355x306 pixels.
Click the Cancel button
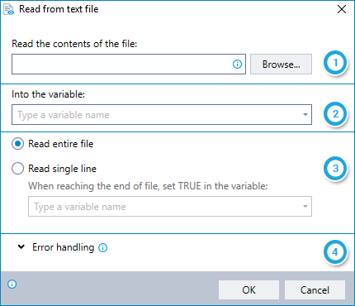click(x=315, y=290)
